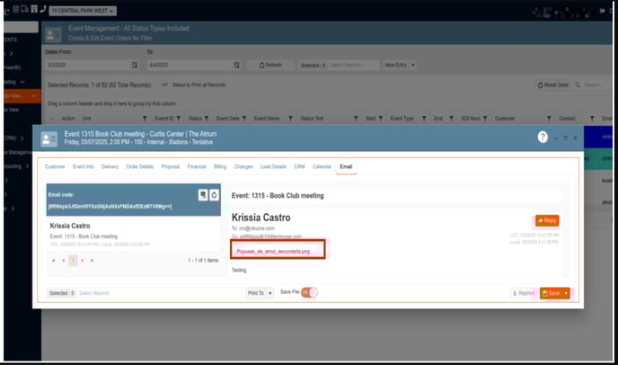
Task: Click the phone icon in top bar
Action: click(x=42, y=9)
